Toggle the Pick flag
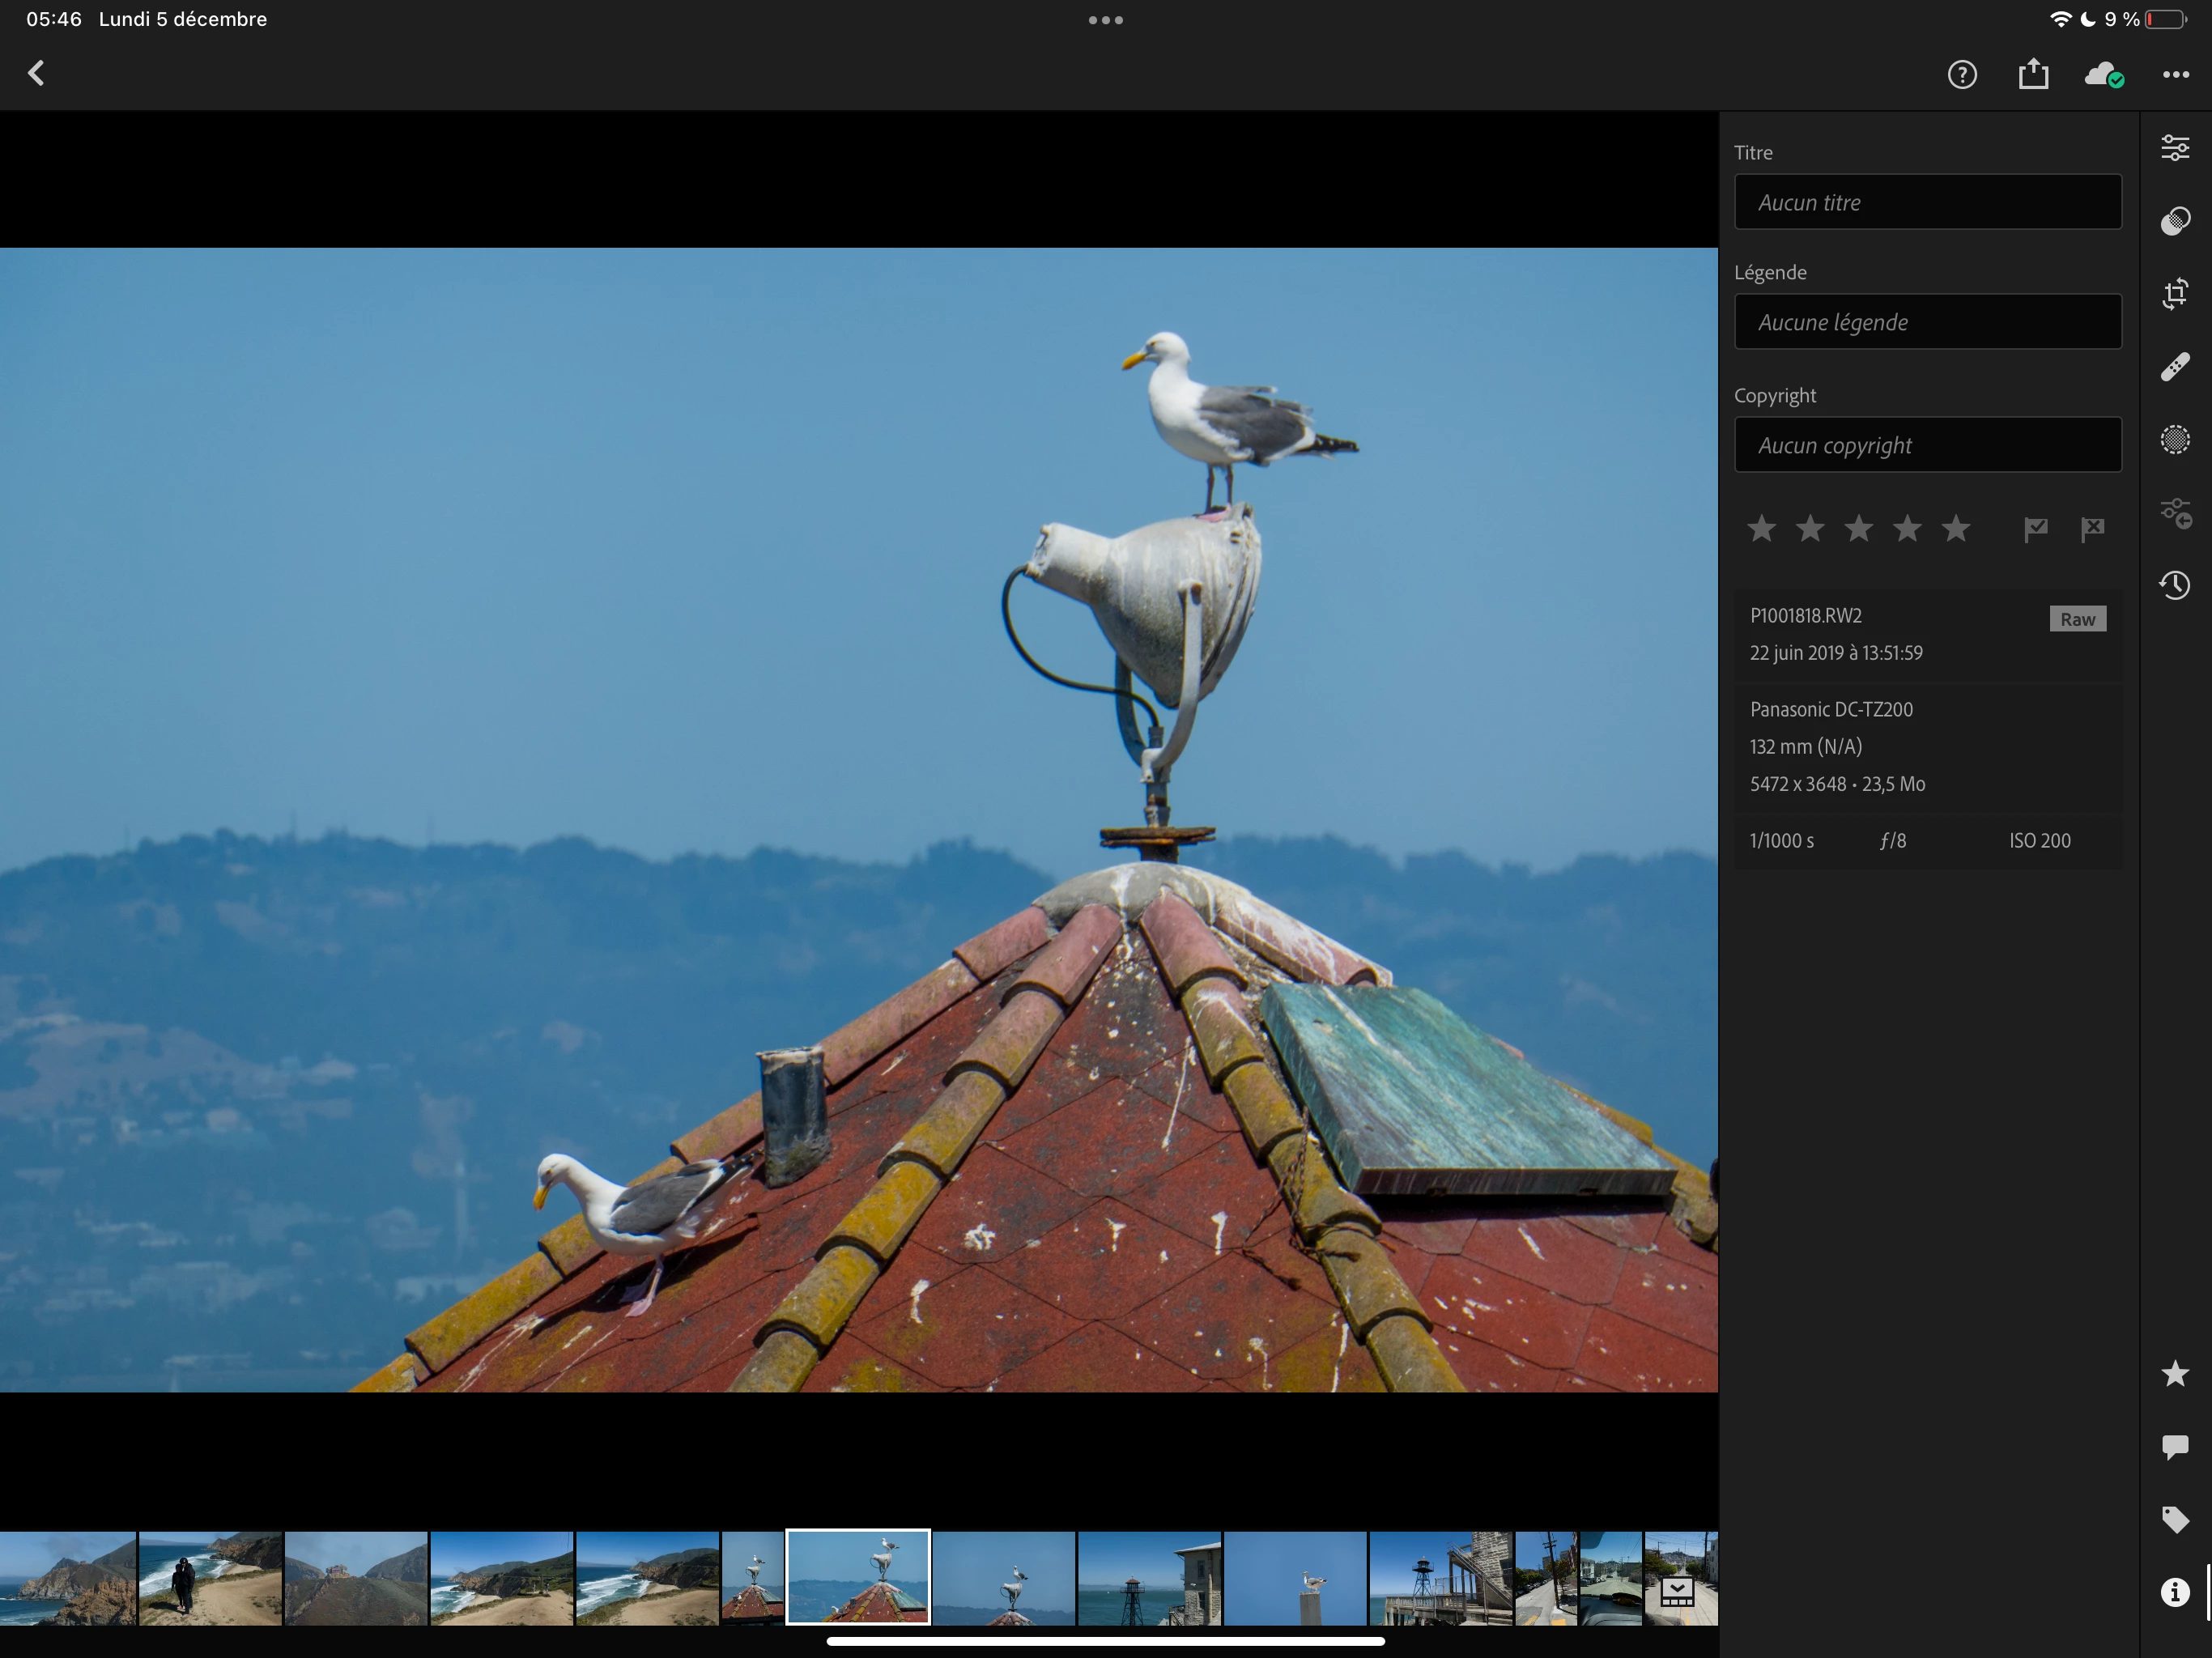Viewport: 2212px width, 1658px height. click(2035, 529)
